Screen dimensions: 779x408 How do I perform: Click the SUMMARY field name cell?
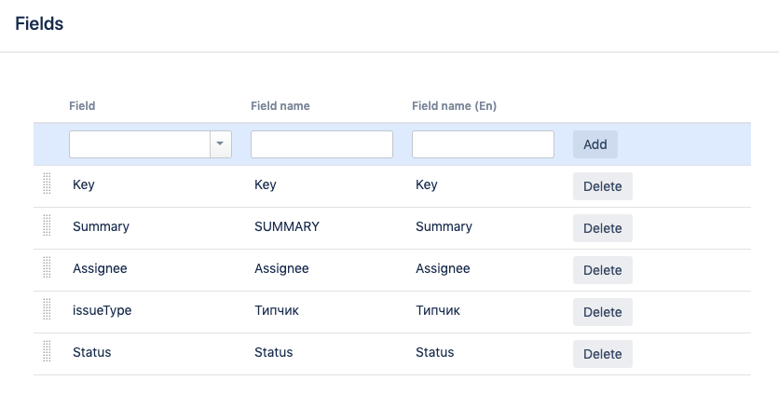coord(287,226)
